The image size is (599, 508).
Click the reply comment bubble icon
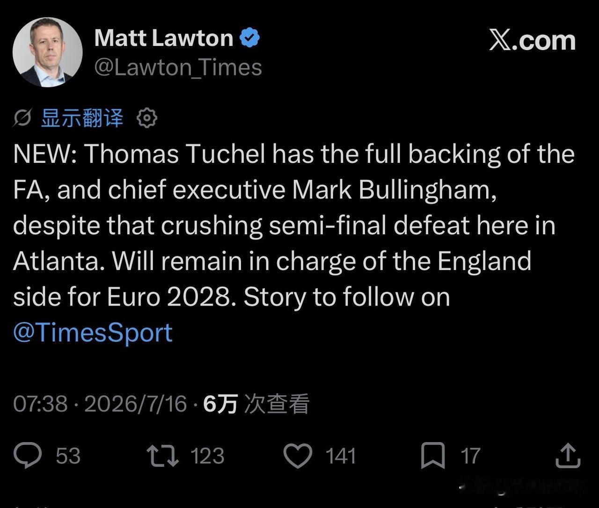tap(28, 456)
